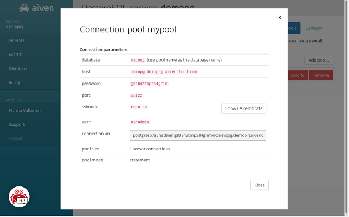Click the password value text
This screenshot has height=217, width=349.
point(149,83)
